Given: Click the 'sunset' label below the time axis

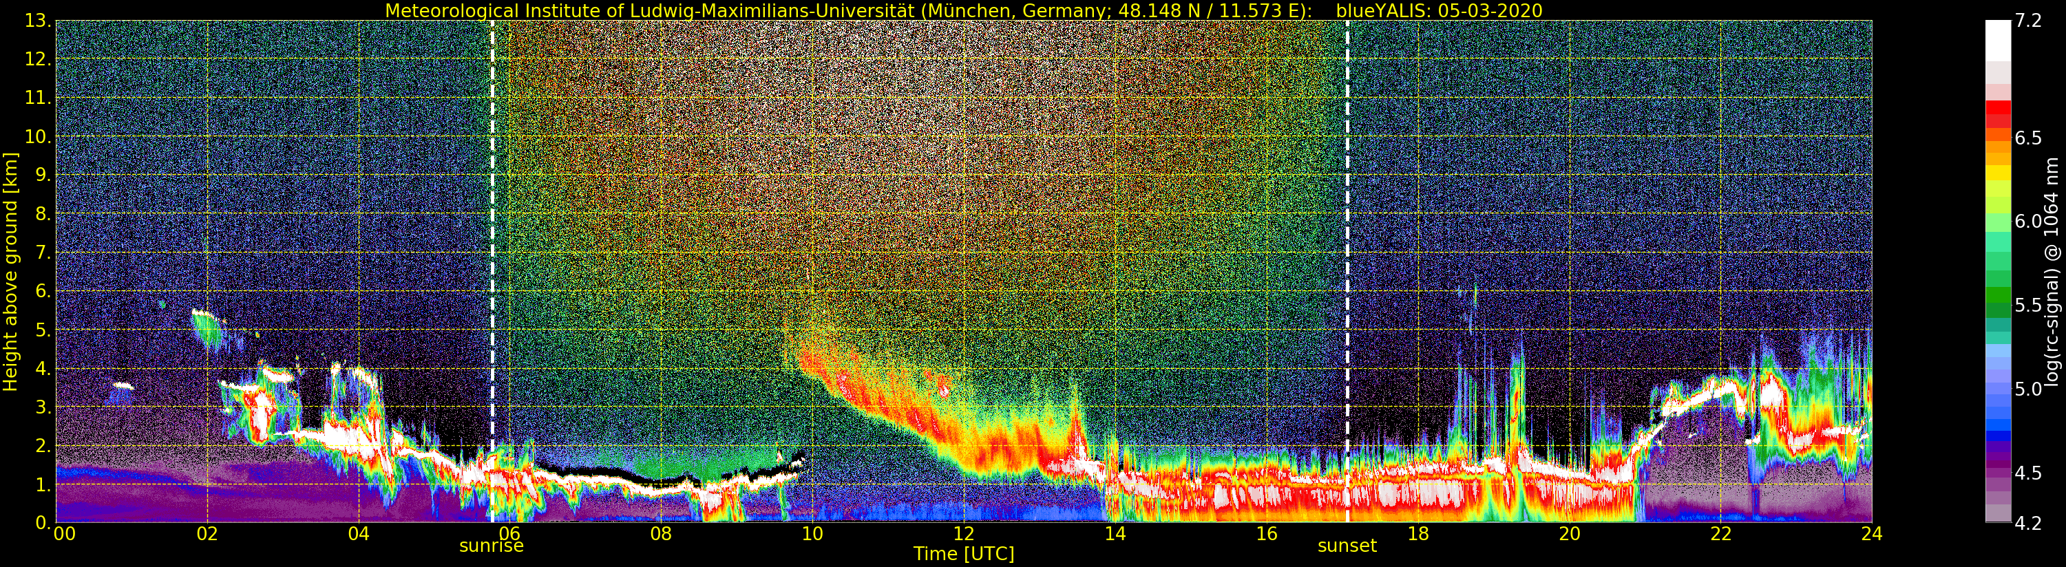Looking at the screenshot, I should (1347, 546).
